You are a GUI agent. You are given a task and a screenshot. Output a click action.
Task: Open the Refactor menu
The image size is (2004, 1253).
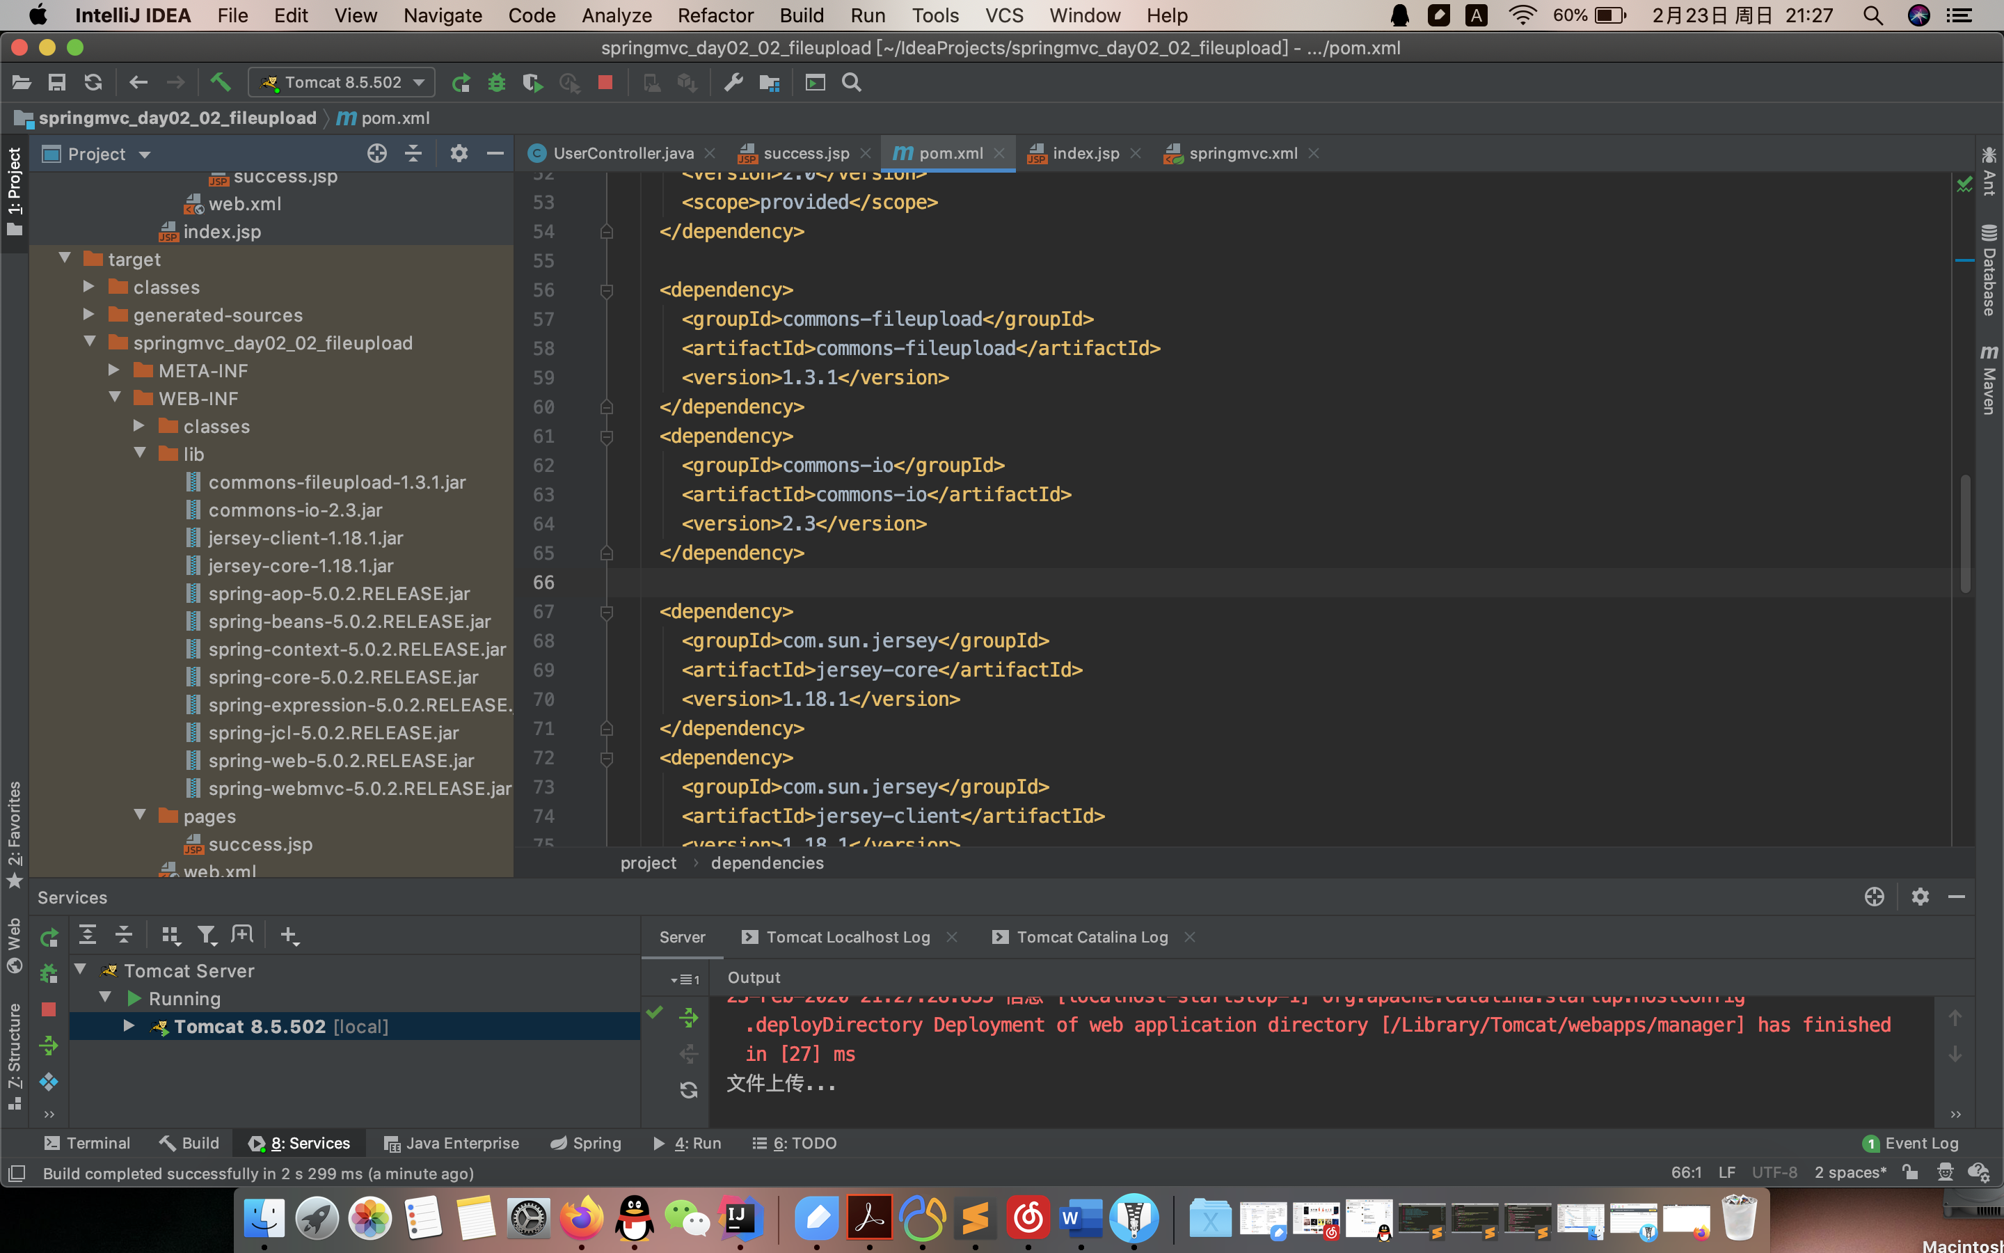[x=715, y=16]
